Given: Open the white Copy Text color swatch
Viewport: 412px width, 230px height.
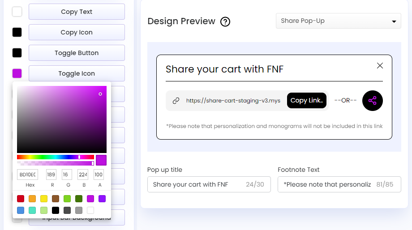Looking at the screenshot, I should 17,12.
